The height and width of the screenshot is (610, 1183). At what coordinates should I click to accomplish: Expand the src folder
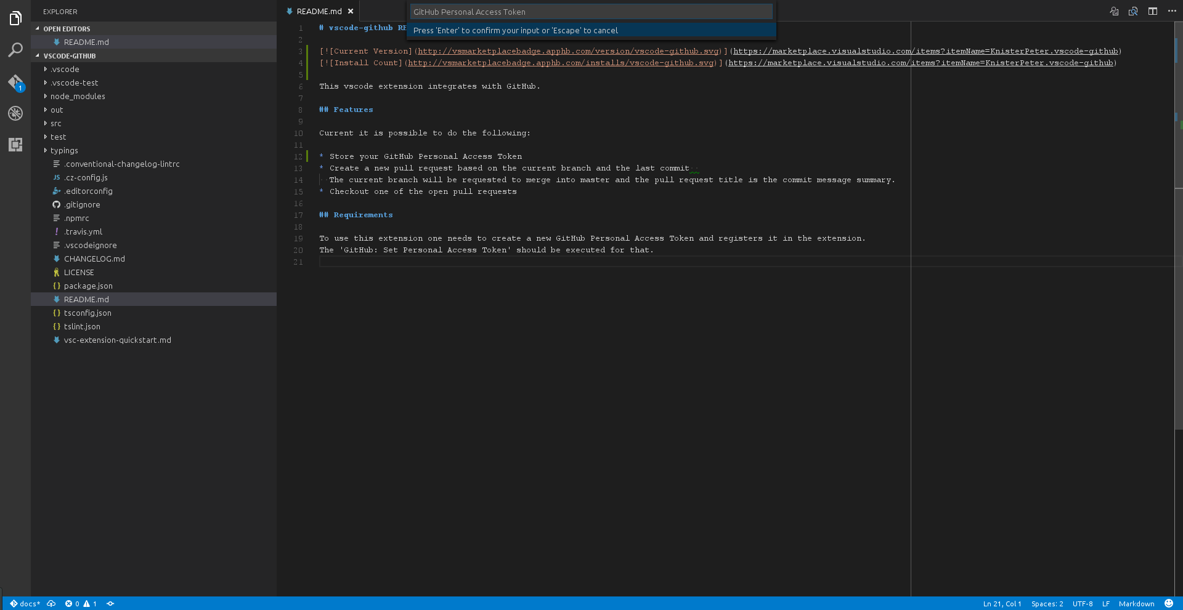pyautogui.click(x=154, y=123)
